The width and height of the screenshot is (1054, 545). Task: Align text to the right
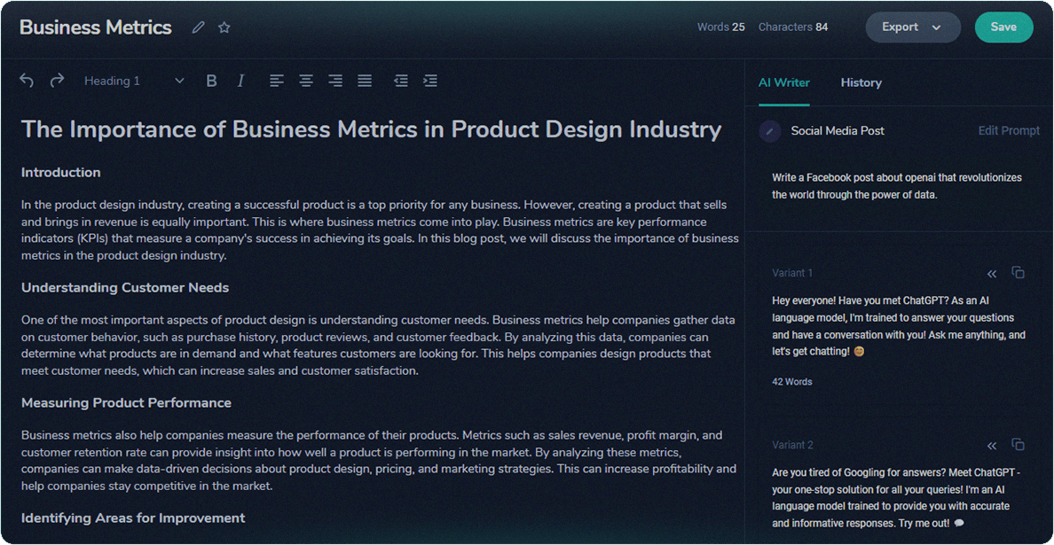335,81
